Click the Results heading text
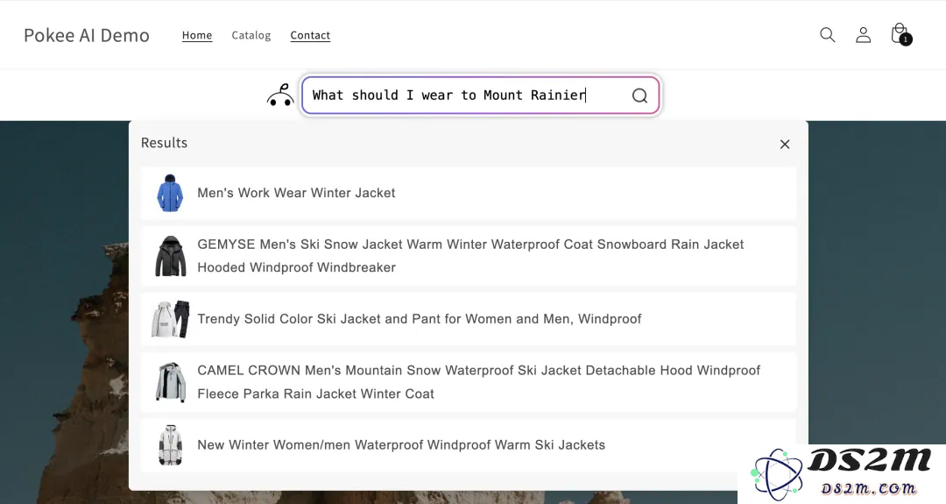Viewport: 946px width, 504px height. pos(164,143)
